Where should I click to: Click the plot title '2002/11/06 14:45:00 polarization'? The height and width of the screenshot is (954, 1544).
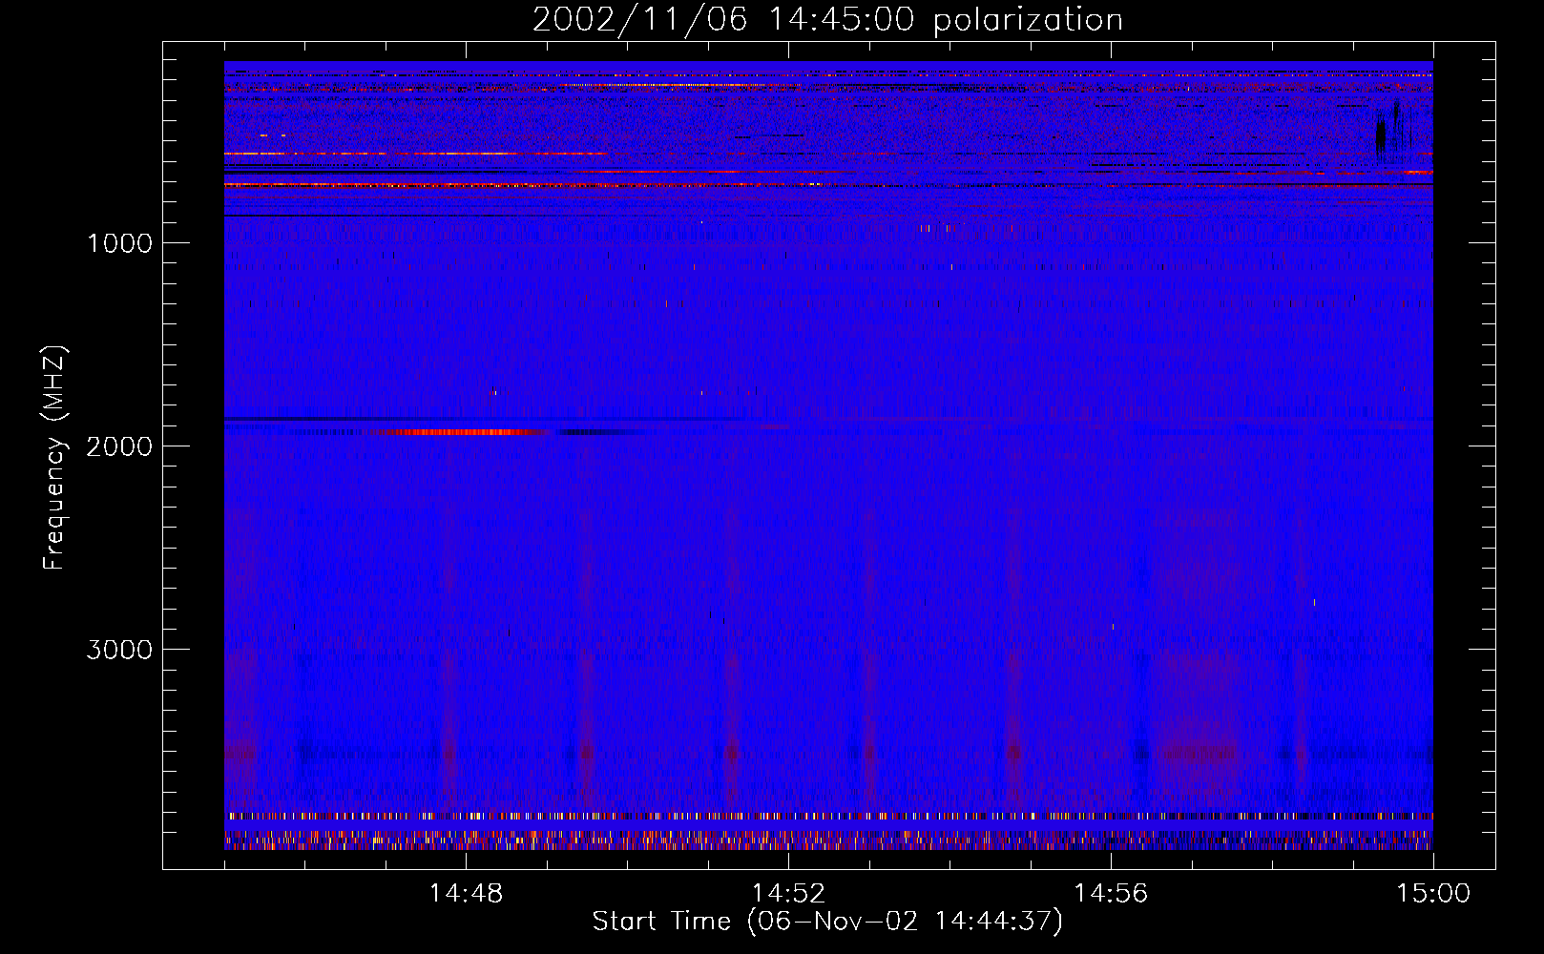[x=827, y=19]
